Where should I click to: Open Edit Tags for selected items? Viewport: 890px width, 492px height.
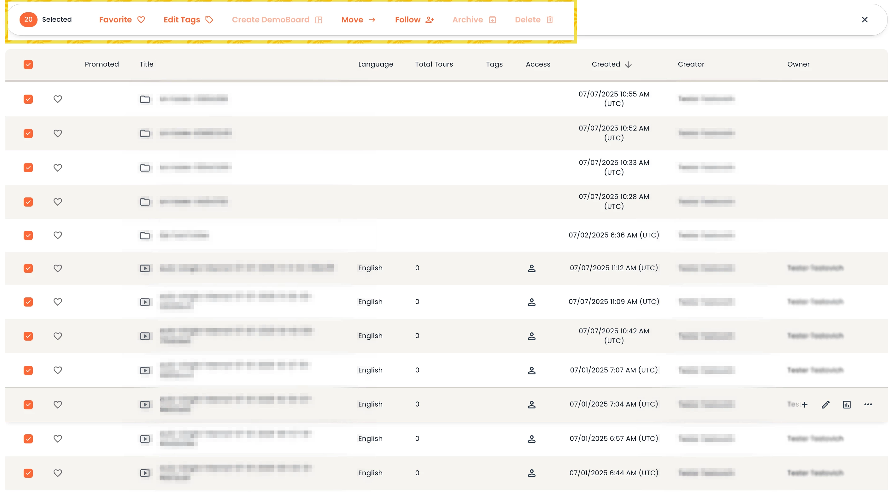[x=188, y=20]
